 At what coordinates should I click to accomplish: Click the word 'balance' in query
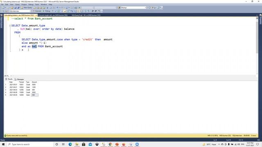pyautogui.click(x=69, y=29)
